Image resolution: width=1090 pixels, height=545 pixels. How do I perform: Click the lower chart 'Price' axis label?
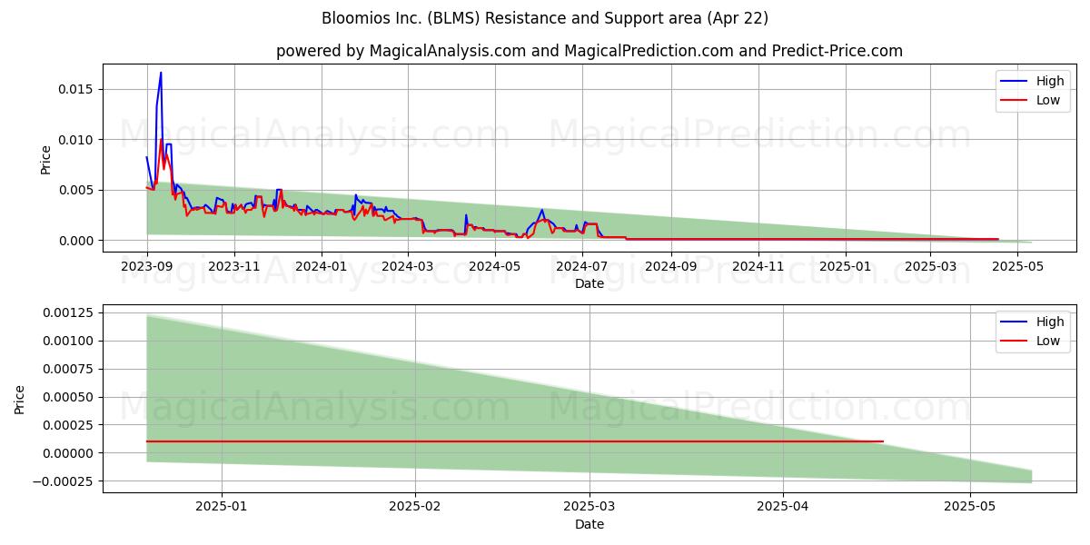[x=20, y=399]
